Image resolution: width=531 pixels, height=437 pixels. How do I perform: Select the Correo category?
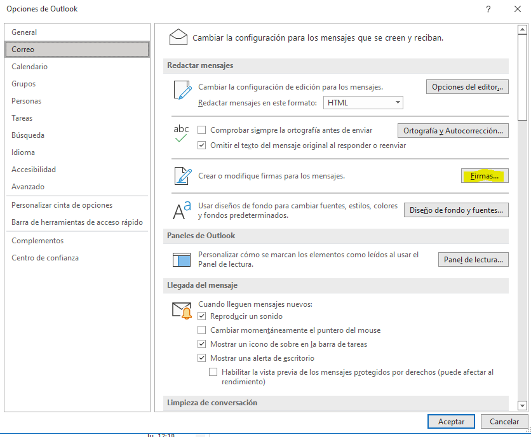pyautogui.click(x=77, y=50)
